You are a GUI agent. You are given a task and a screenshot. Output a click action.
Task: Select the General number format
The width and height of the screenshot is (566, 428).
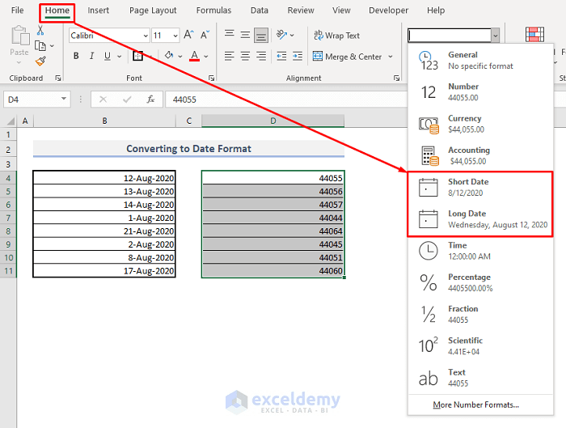[x=480, y=61]
